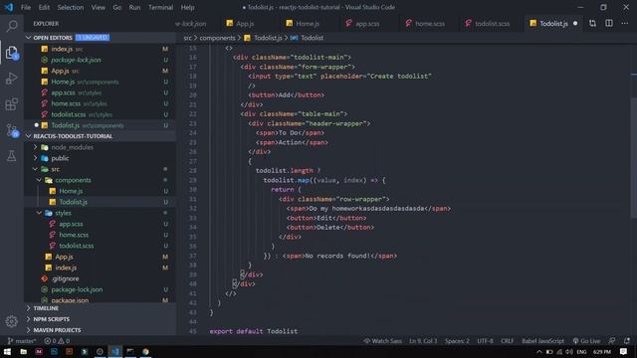Click components in the breadcrumb path
This screenshot has height=358, width=637.
point(217,38)
